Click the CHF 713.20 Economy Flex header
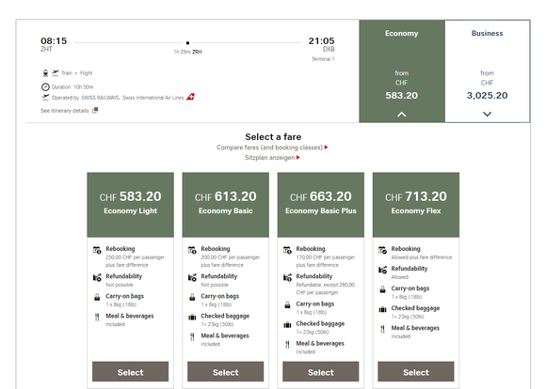 point(416,205)
